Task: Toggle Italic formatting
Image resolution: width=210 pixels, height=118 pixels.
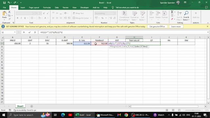Action: (21, 18)
